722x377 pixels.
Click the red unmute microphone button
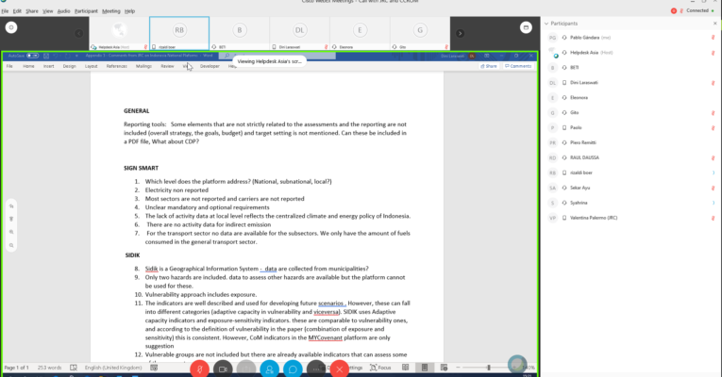tap(199, 368)
